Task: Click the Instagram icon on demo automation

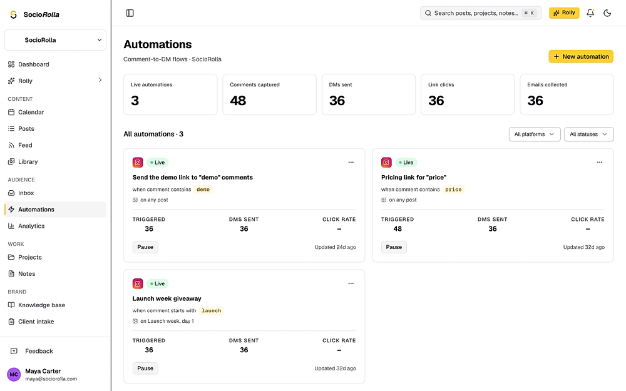Action: [x=138, y=163]
